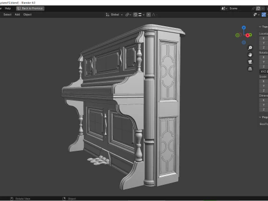
Task: Click the Rotation Z field
Action: (264, 66)
